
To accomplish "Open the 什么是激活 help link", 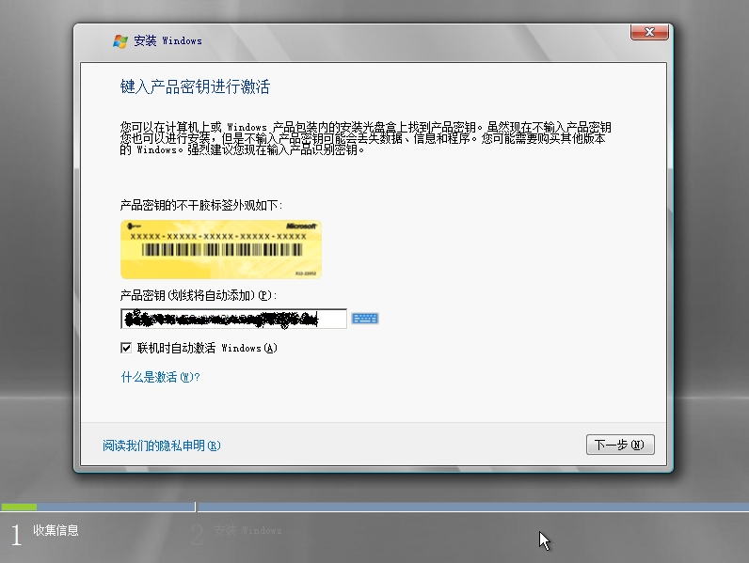I will 160,377.
